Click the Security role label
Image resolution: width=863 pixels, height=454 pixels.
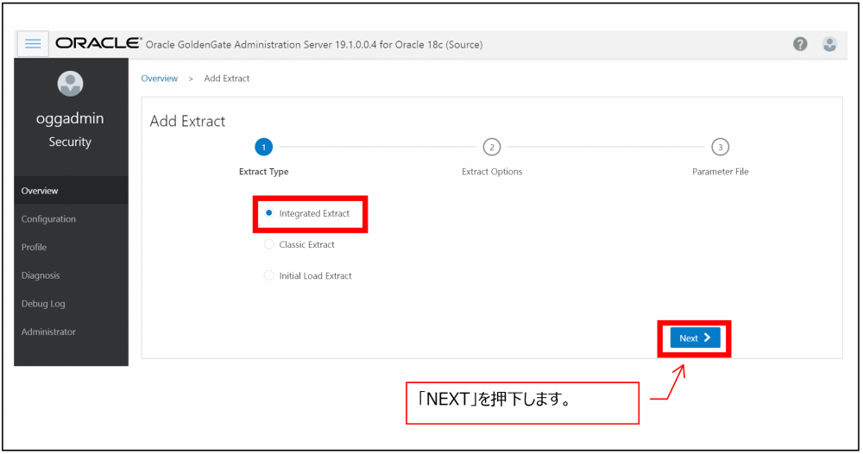[70, 142]
